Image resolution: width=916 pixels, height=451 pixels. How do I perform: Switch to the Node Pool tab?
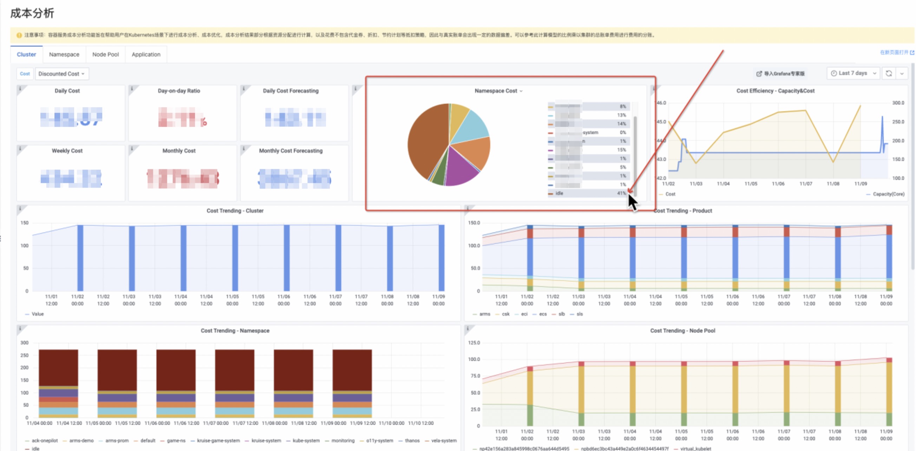(105, 54)
